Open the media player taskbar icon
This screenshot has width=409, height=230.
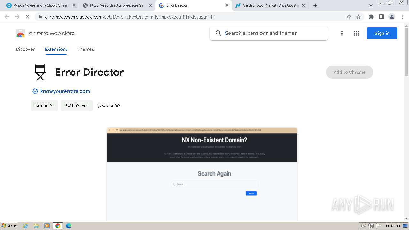point(47,226)
